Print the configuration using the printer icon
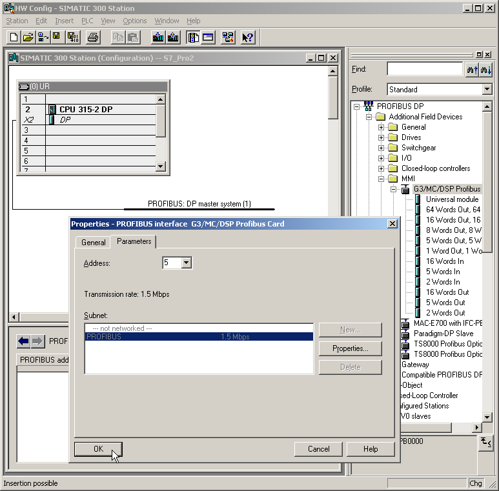 click(93, 37)
